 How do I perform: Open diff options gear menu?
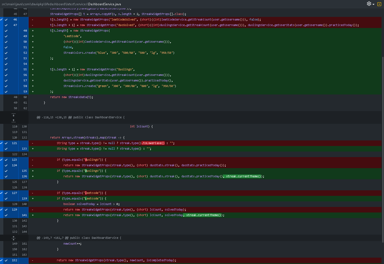[x=369, y=4]
